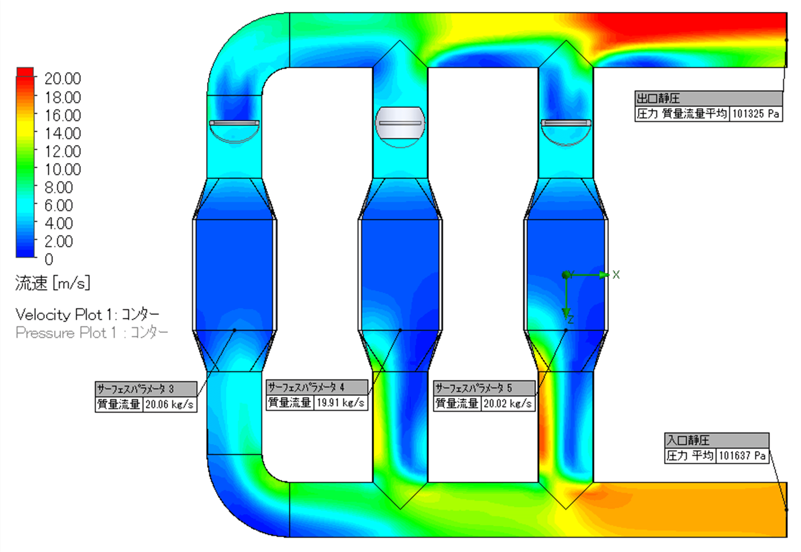Select the Velocity Plot 1 label

(87, 315)
